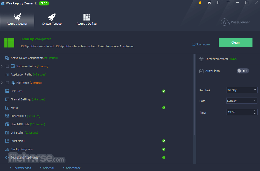Click the Scan again link
This screenshot has width=260, height=171.
point(203,44)
